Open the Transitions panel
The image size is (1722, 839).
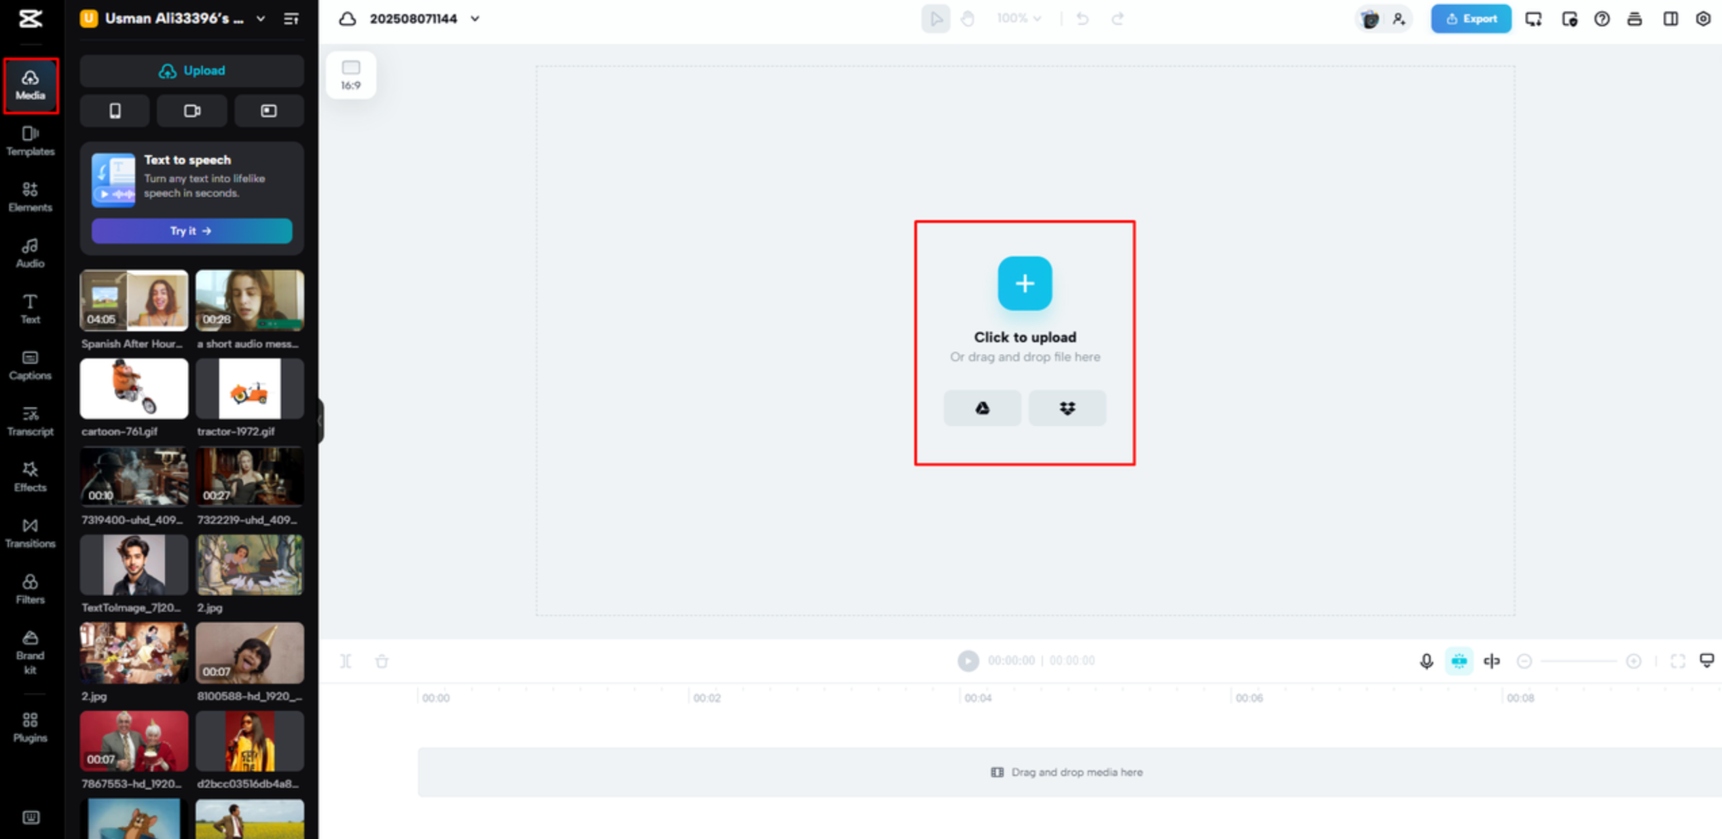point(30,532)
